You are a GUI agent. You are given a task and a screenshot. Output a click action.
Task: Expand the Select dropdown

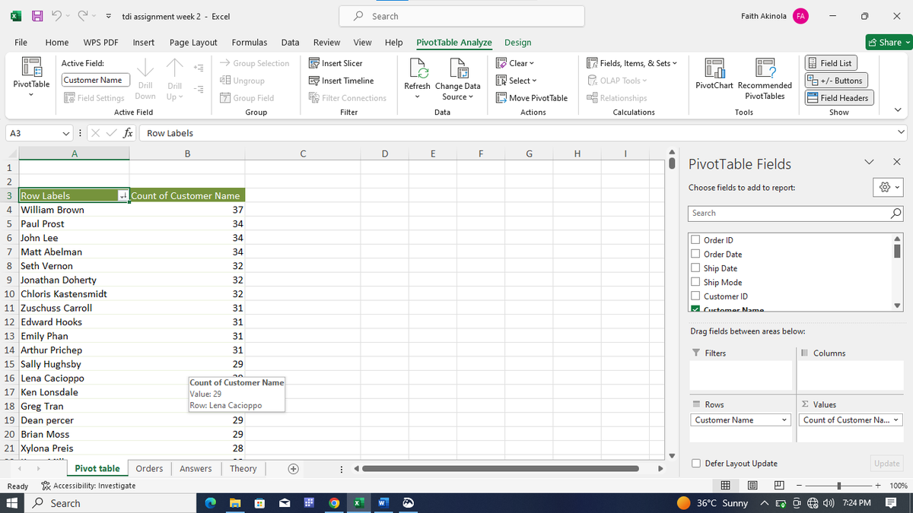coord(517,81)
